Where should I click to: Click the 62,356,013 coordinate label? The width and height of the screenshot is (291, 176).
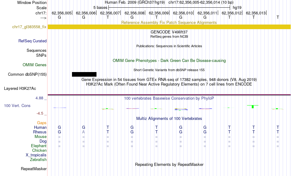[256, 13]
